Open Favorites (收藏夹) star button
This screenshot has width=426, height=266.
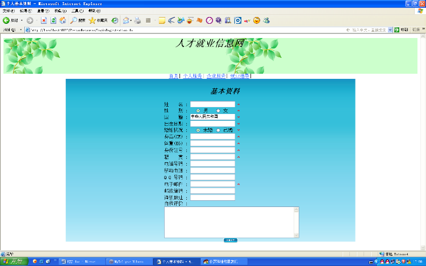[x=98, y=20]
